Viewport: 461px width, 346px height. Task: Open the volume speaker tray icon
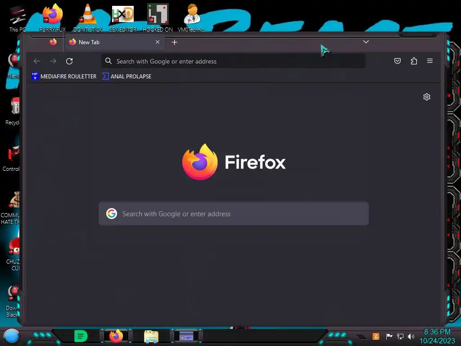coord(411,336)
